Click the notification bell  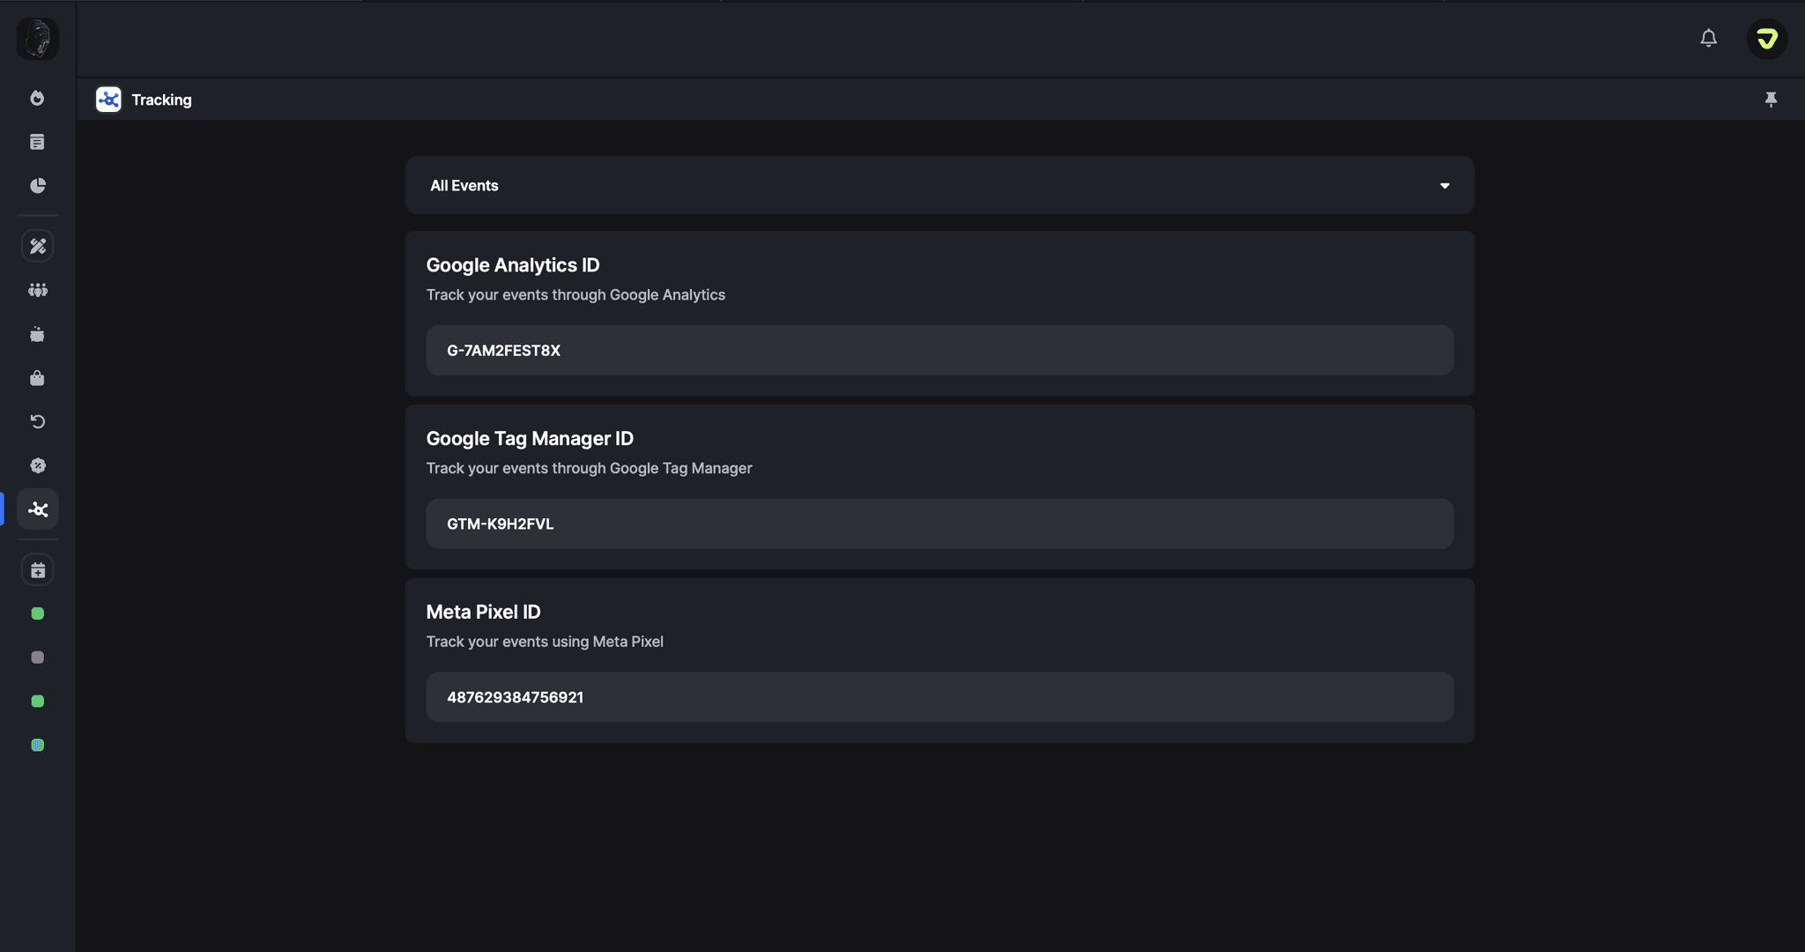pyautogui.click(x=1708, y=39)
